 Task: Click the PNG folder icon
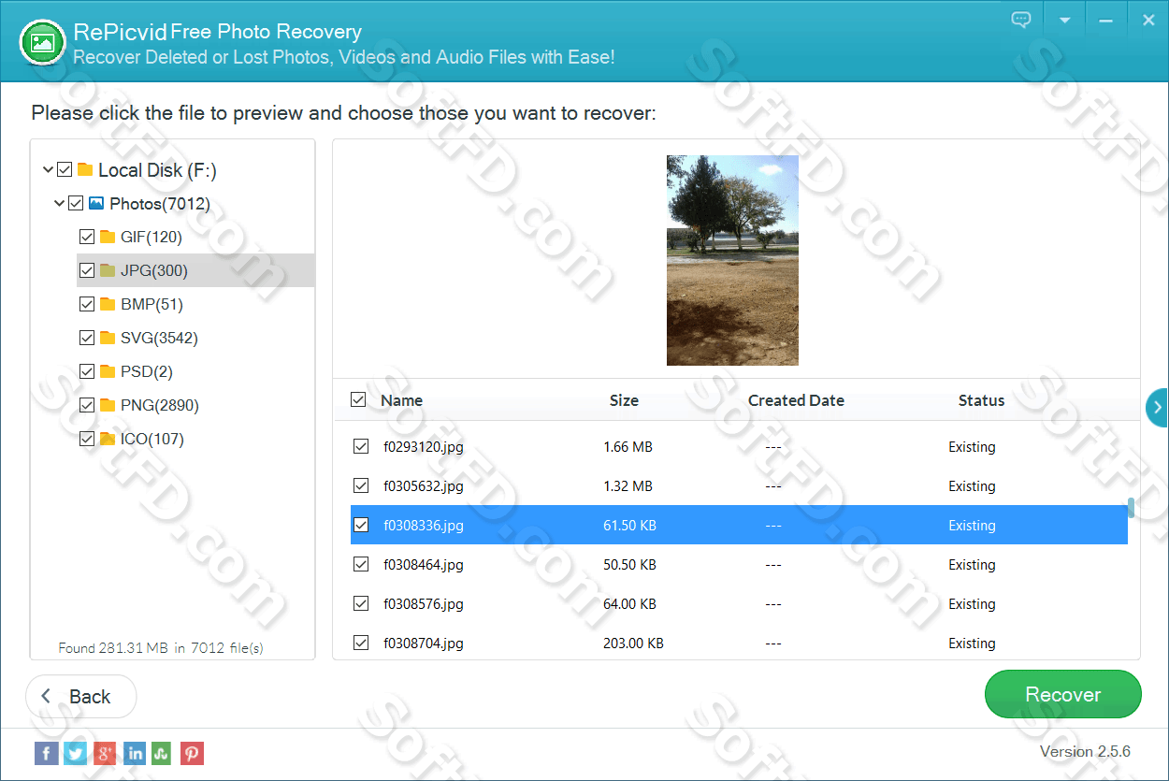coord(108,405)
